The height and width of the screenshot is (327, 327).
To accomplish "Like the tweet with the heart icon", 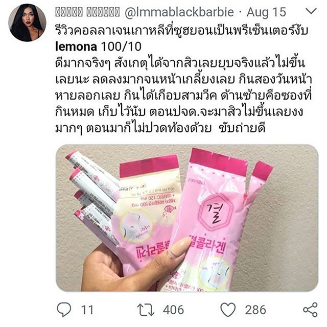I will point(228,310).
